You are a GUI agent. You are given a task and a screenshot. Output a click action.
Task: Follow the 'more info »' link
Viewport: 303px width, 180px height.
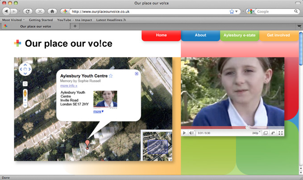69,86
